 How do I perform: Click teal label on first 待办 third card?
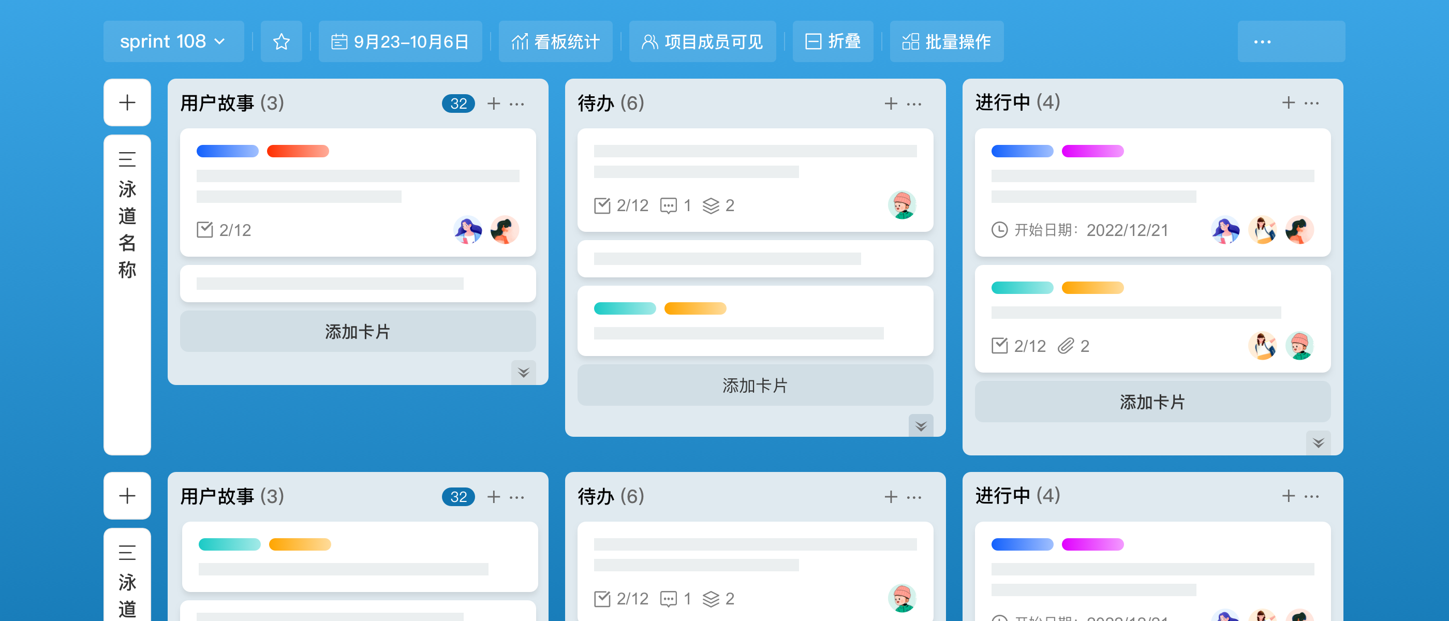(x=625, y=308)
